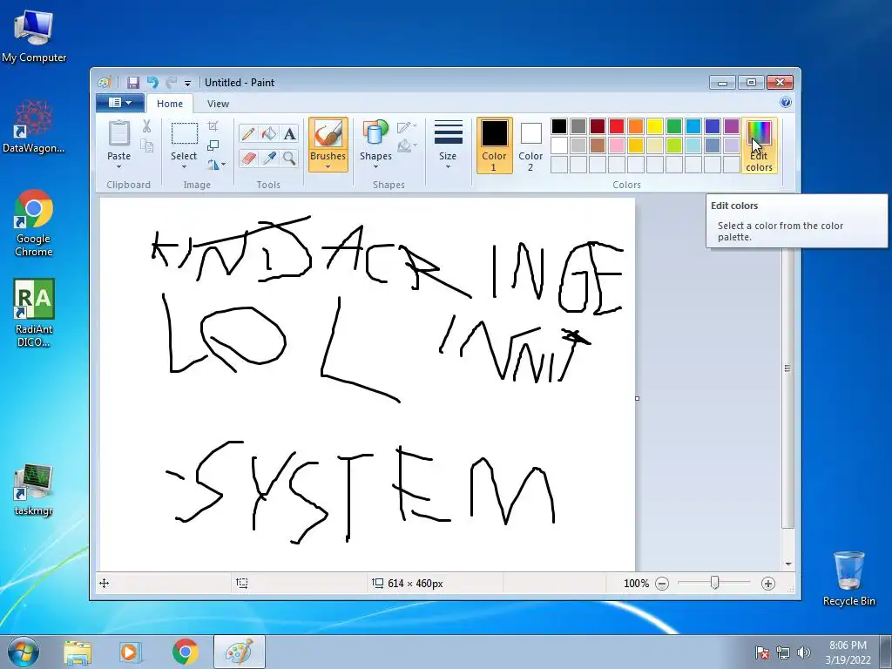Image resolution: width=892 pixels, height=669 pixels.
Task: Select the DataWagon desktop shortcut
Action: tap(34, 127)
